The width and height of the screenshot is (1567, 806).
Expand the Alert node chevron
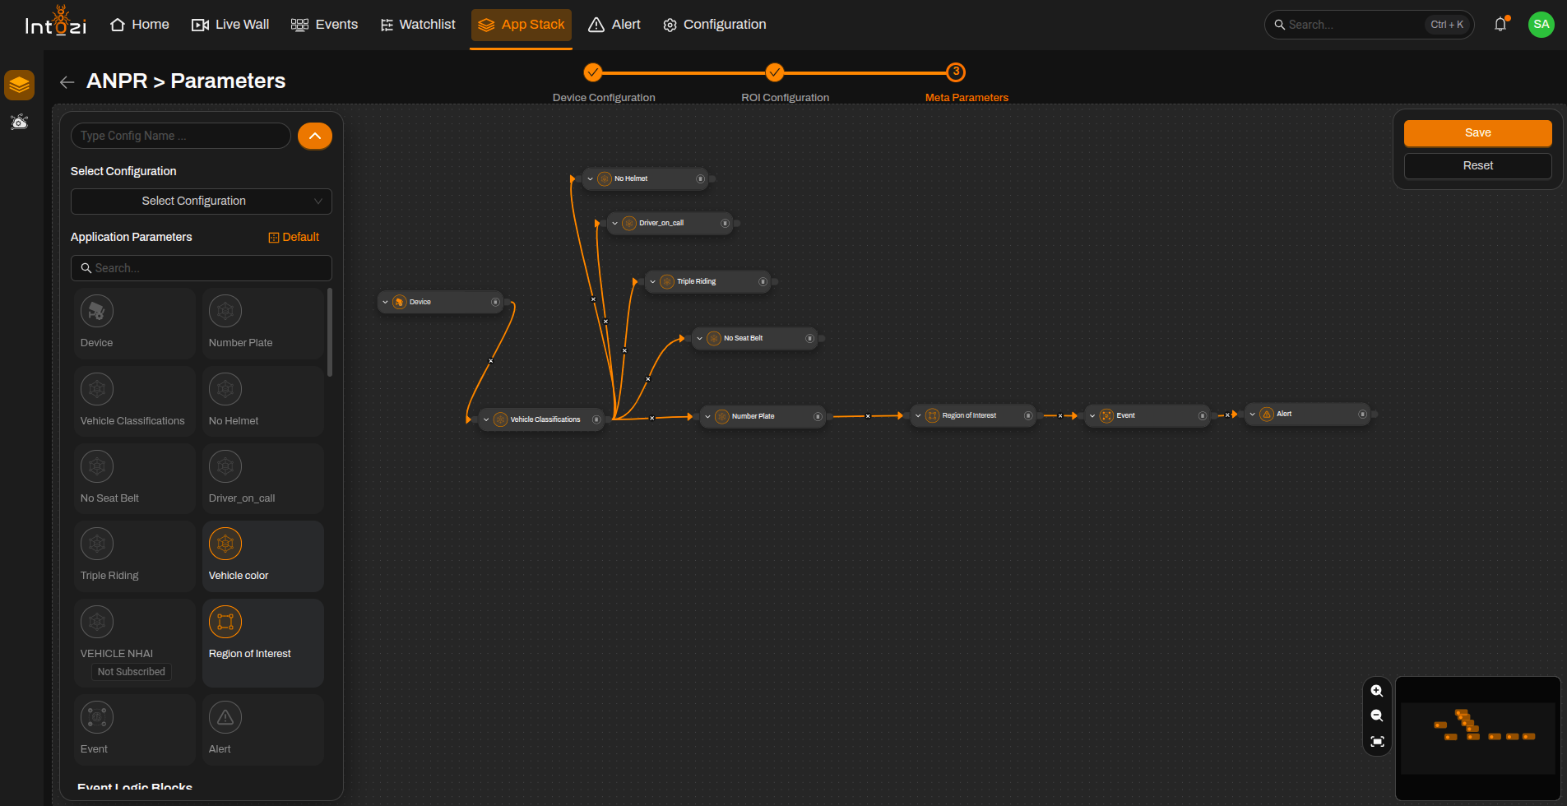[1252, 414]
